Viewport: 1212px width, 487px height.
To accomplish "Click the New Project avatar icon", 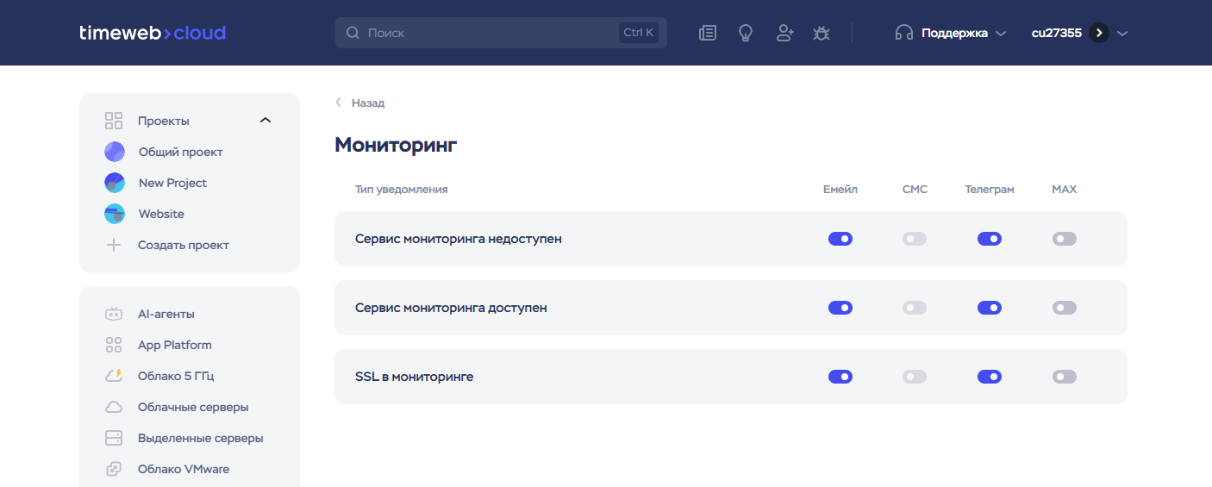I will pyautogui.click(x=115, y=183).
